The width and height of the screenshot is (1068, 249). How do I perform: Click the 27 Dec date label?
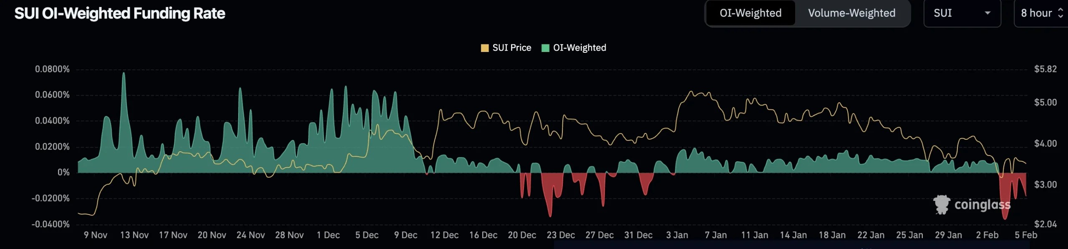point(600,235)
